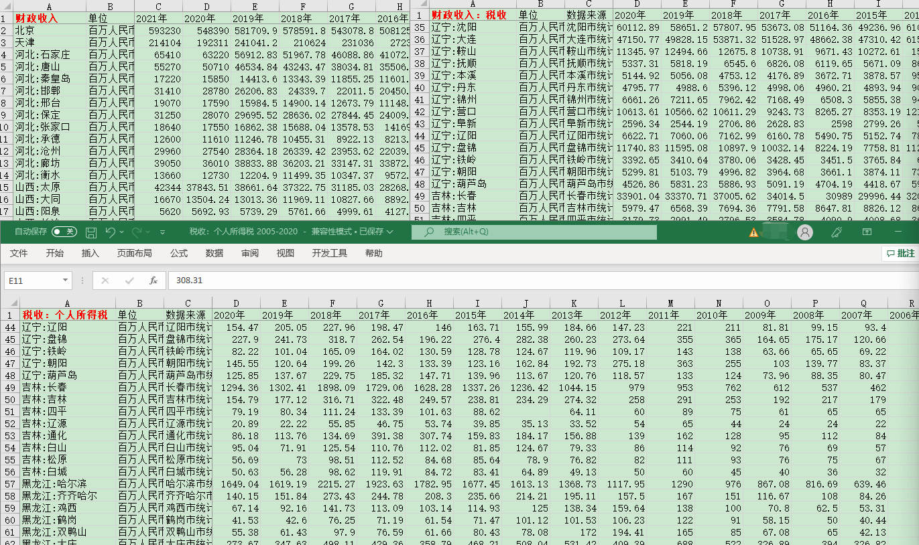Expand the 已保存 status dropdown in the title bar

[389, 232]
